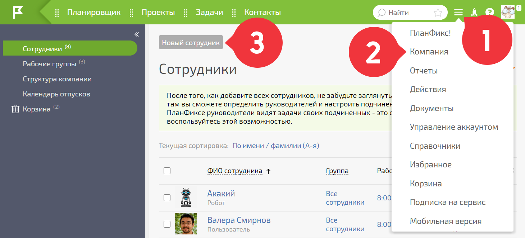The image size is (525, 238).
Task: Open employee Акакий profile link
Action: coord(221,194)
